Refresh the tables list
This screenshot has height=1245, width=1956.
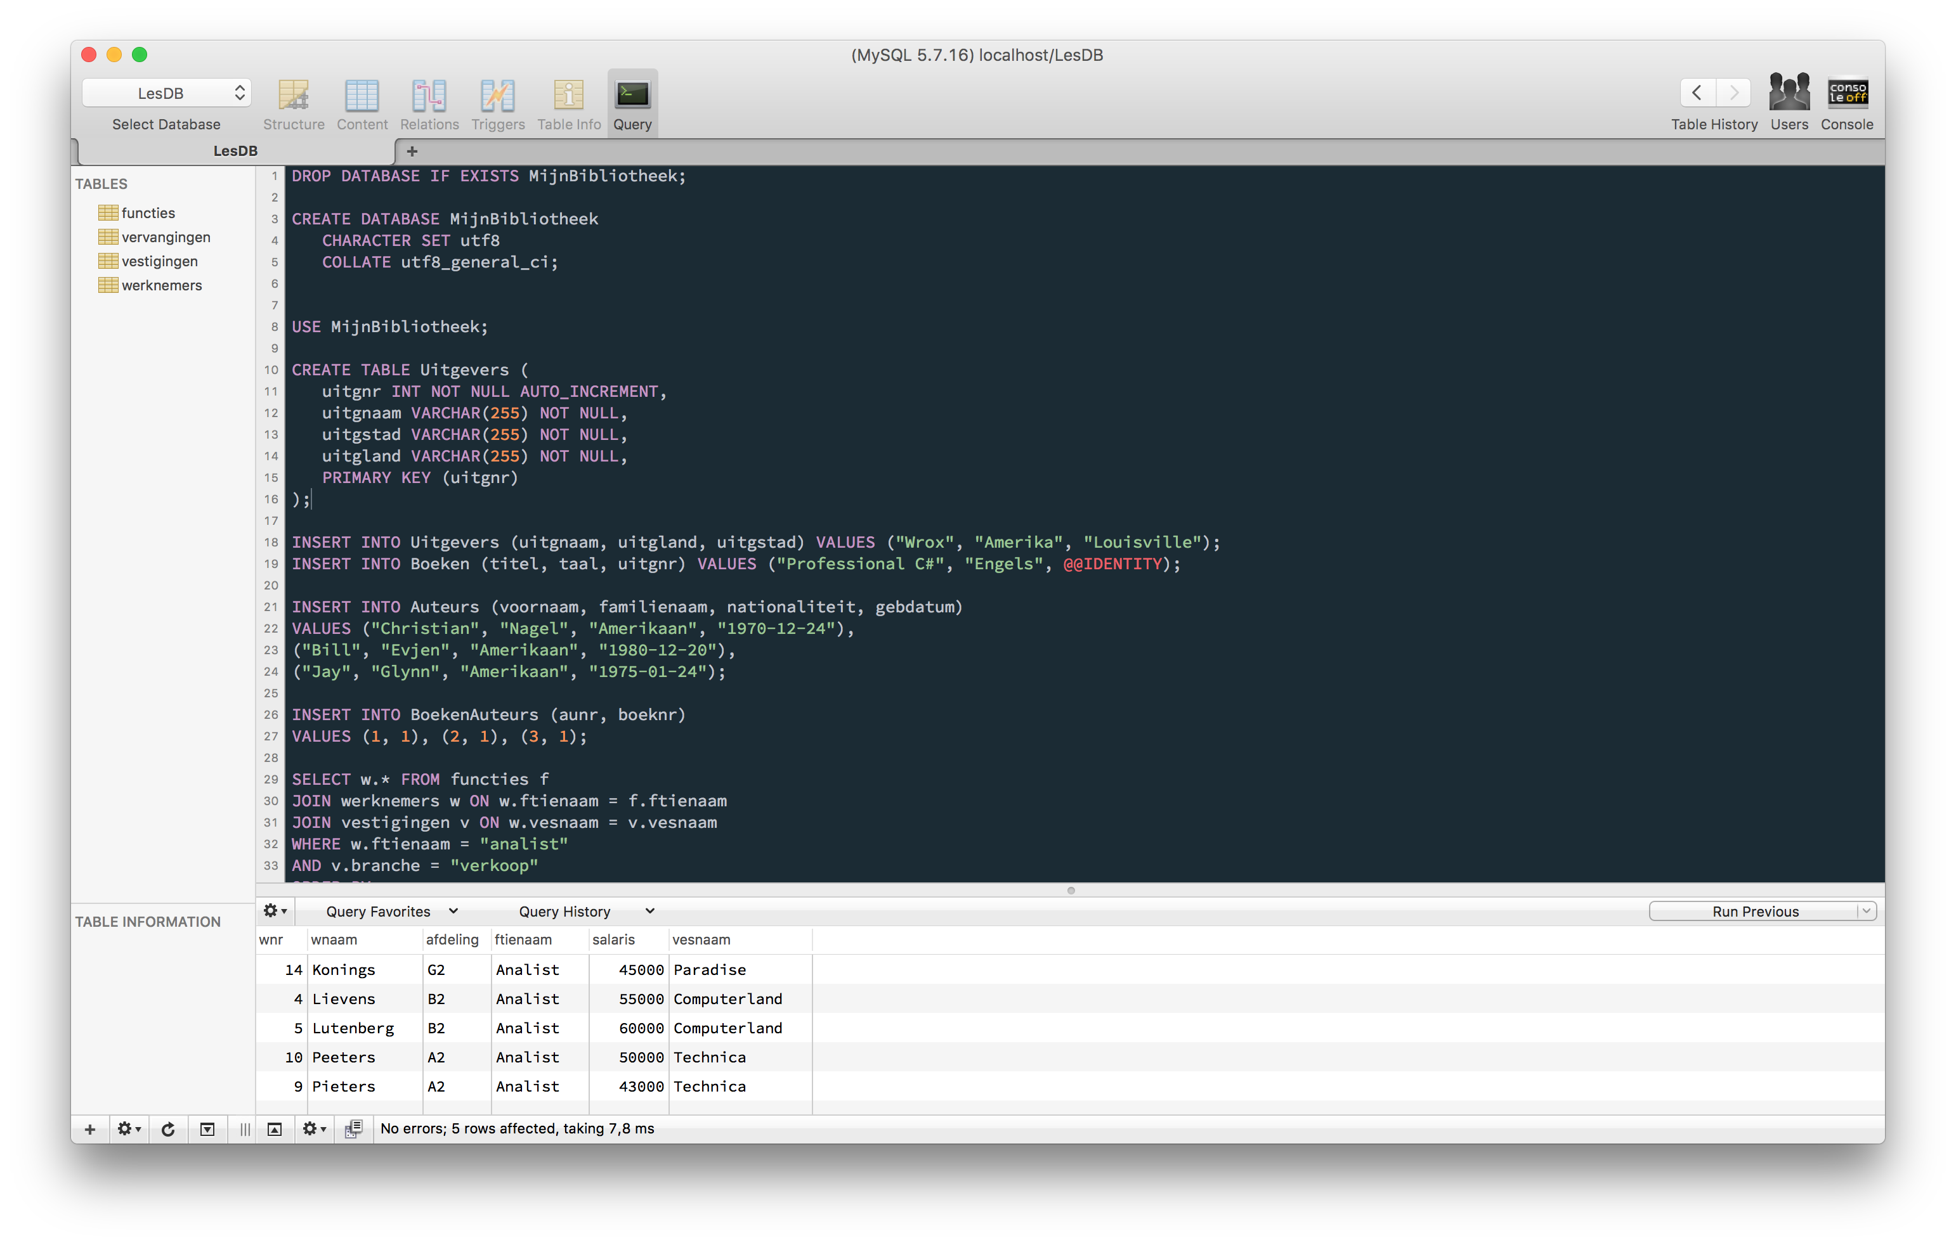pyautogui.click(x=168, y=1129)
